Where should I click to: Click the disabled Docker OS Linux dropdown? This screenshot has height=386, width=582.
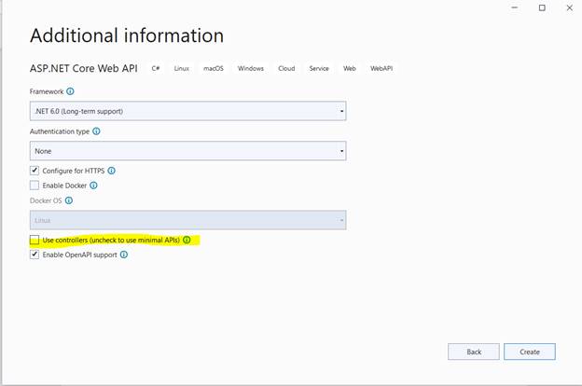click(x=187, y=220)
